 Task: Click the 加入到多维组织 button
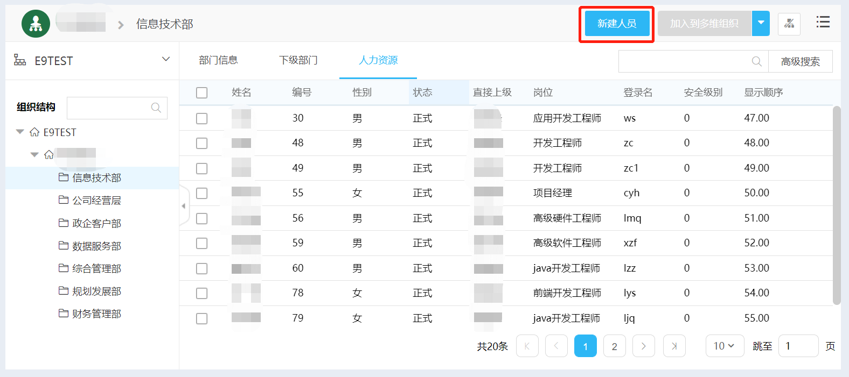tap(705, 23)
